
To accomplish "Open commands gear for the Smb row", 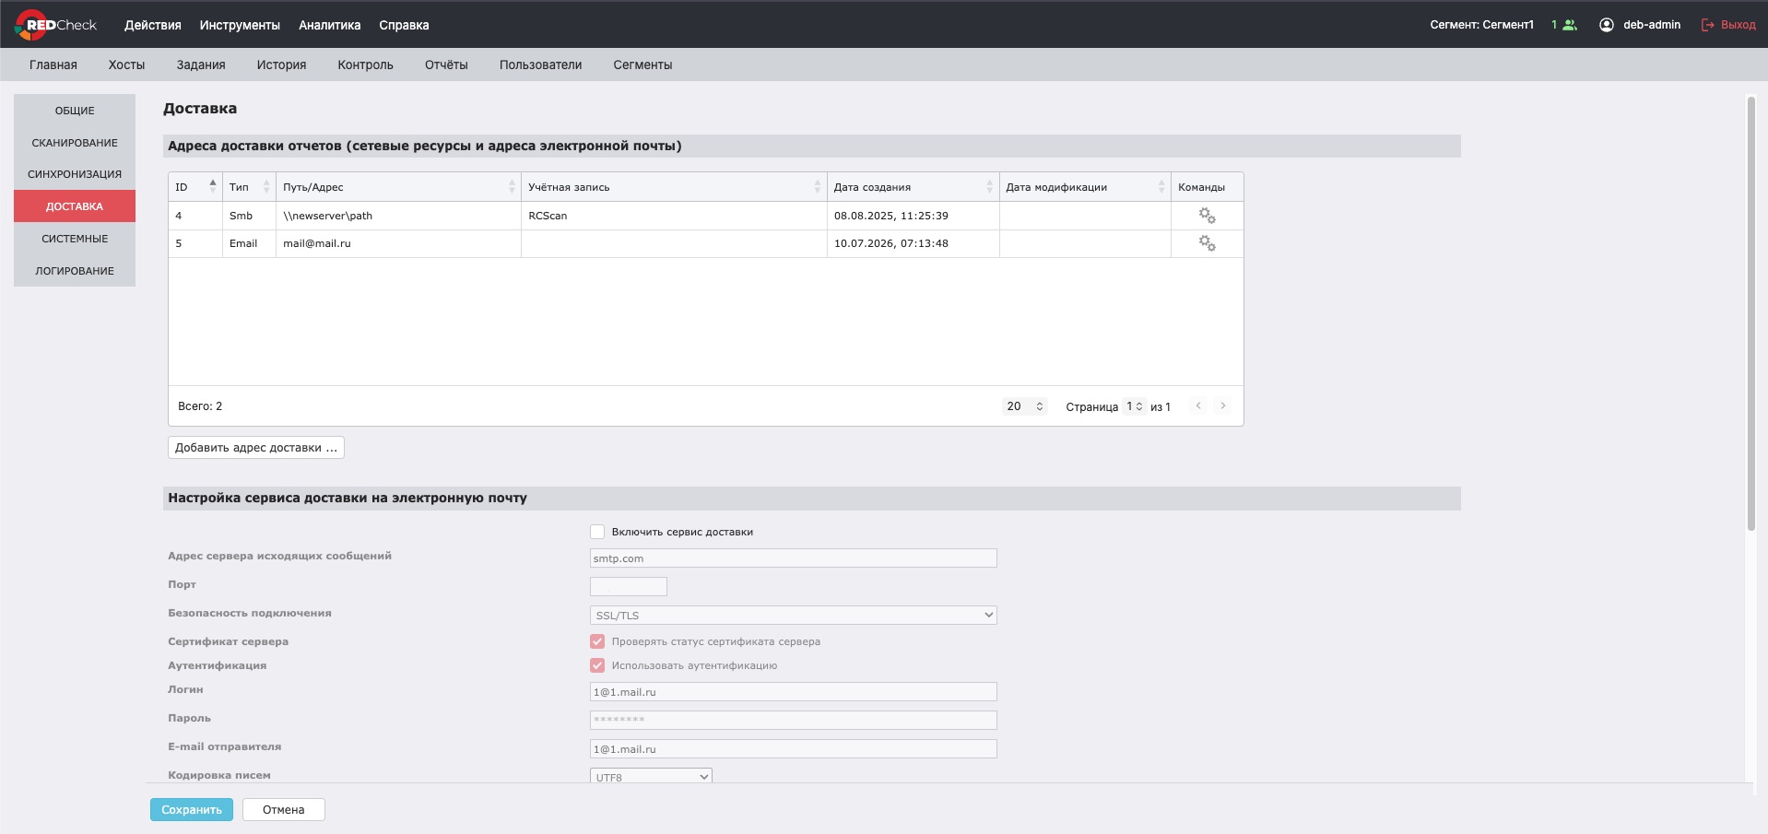I will pyautogui.click(x=1207, y=216).
